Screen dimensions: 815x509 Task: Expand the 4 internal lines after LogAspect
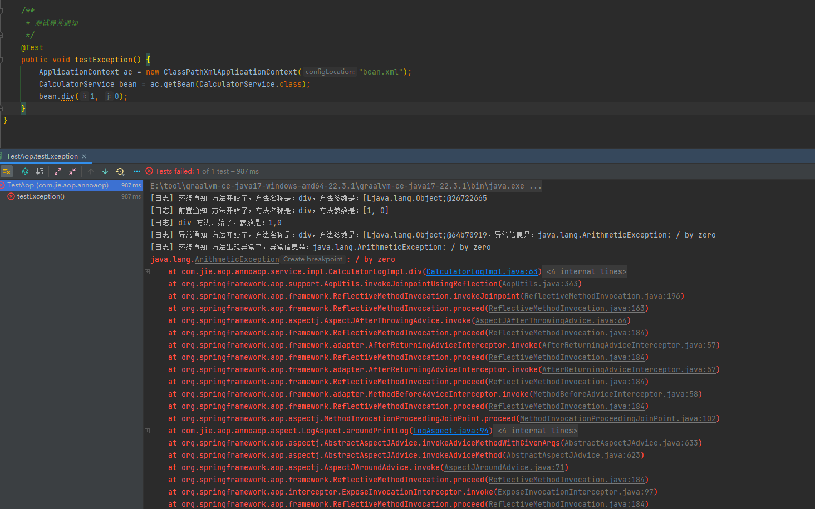click(147, 431)
